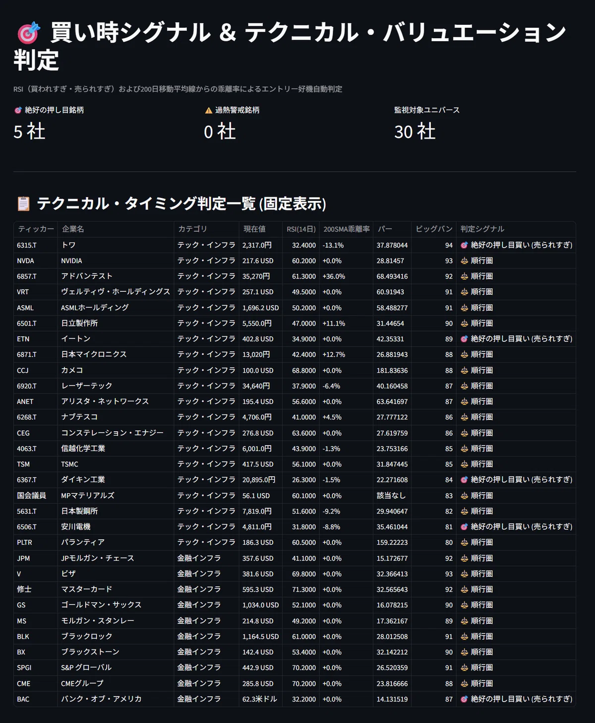Select the 62.3米ドル price cell
Image resolution: width=595 pixels, height=723 pixels.
261,699
